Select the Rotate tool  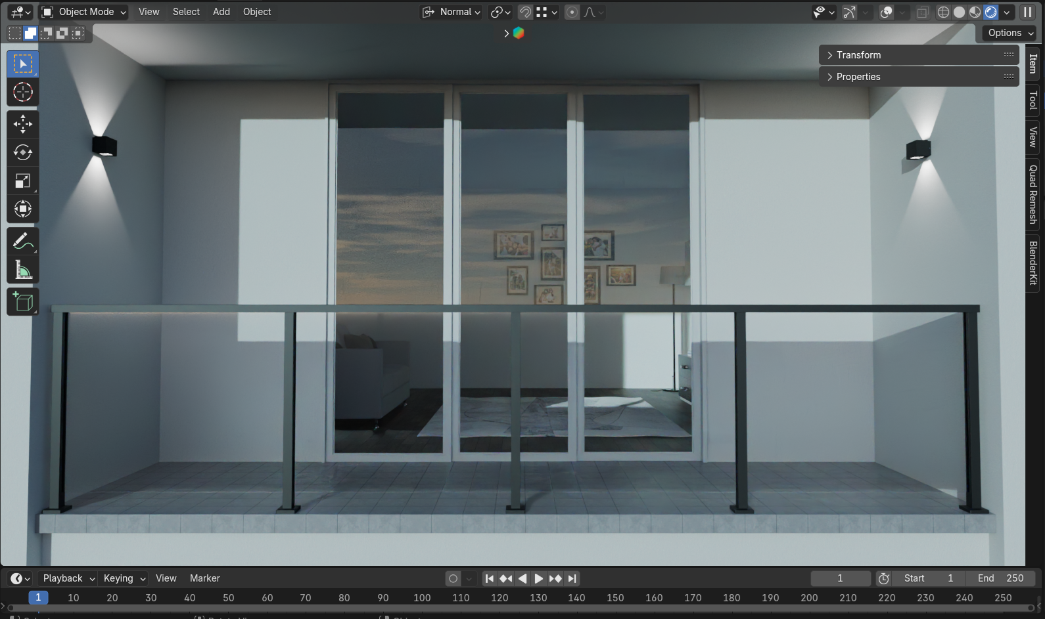click(23, 152)
